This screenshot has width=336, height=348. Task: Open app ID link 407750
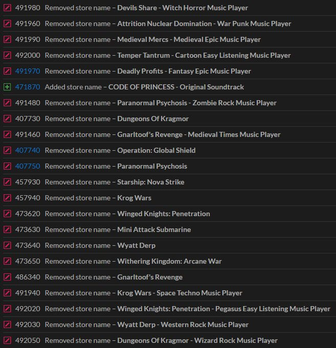[28, 167]
